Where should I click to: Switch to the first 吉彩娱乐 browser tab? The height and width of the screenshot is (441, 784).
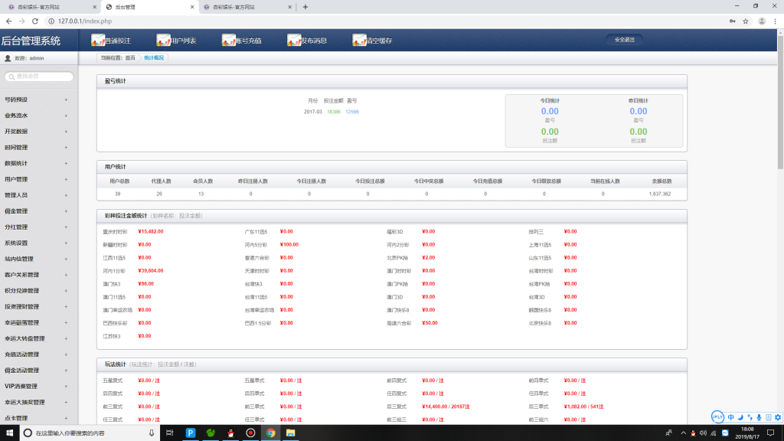coord(46,7)
